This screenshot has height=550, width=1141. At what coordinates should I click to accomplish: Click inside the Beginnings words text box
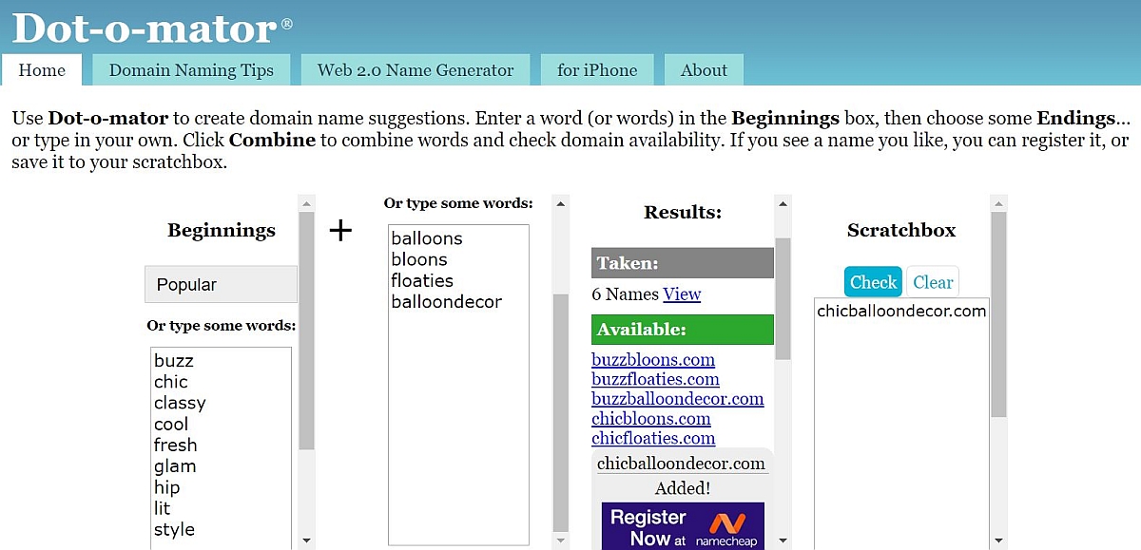(x=221, y=446)
